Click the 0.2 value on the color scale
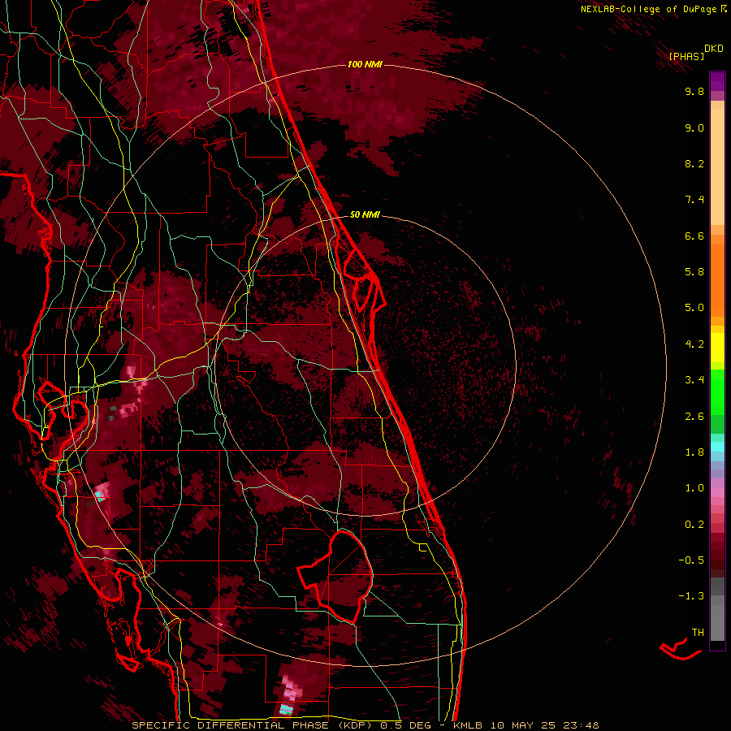This screenshot has height=731, width=731. pos(694,525)
